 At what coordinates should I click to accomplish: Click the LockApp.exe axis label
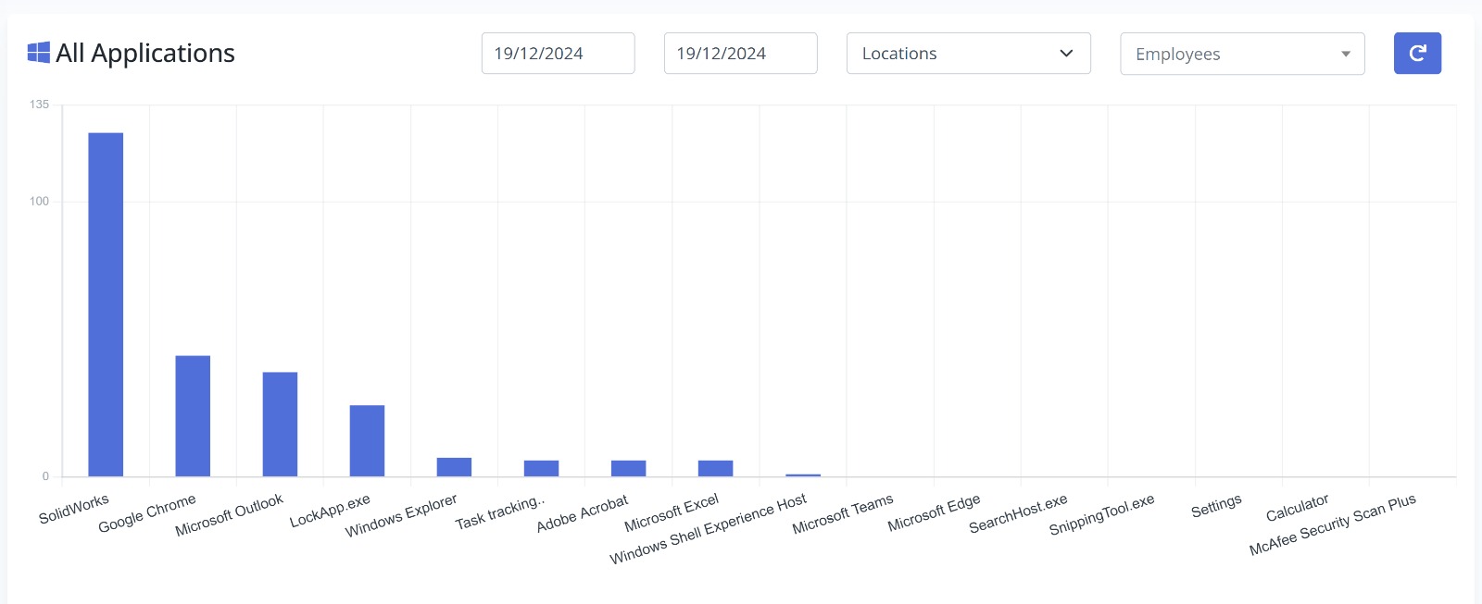coord(330,511)
